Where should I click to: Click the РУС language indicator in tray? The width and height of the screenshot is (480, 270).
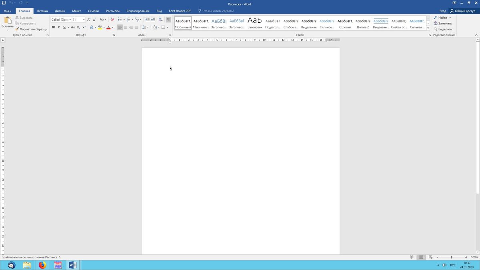click(453, 265)
